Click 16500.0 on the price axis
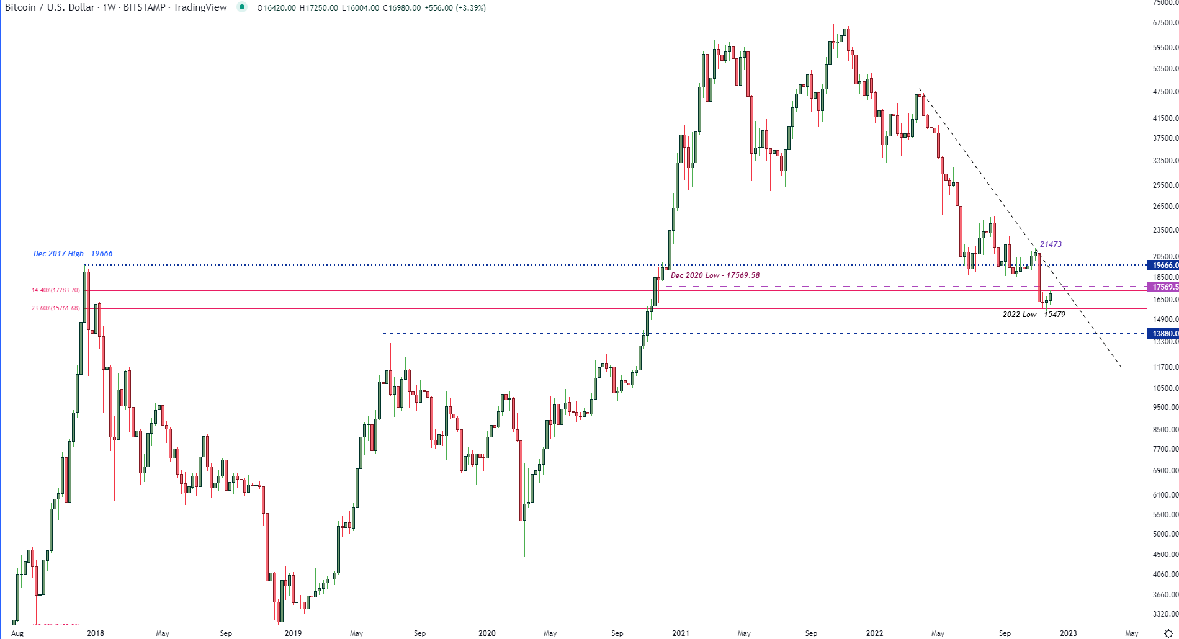Viewport: 1179px width, 639px height. coord(1165,299)
